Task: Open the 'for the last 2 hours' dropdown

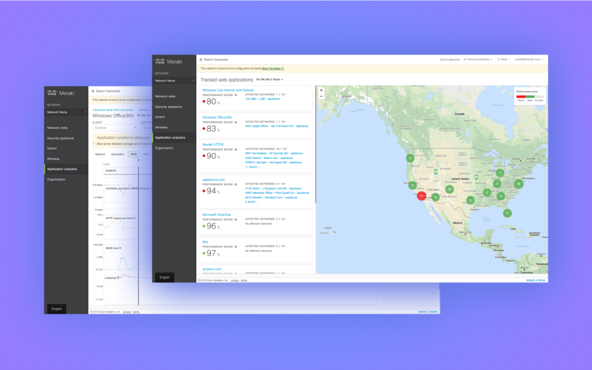Action: coord(269,80)
